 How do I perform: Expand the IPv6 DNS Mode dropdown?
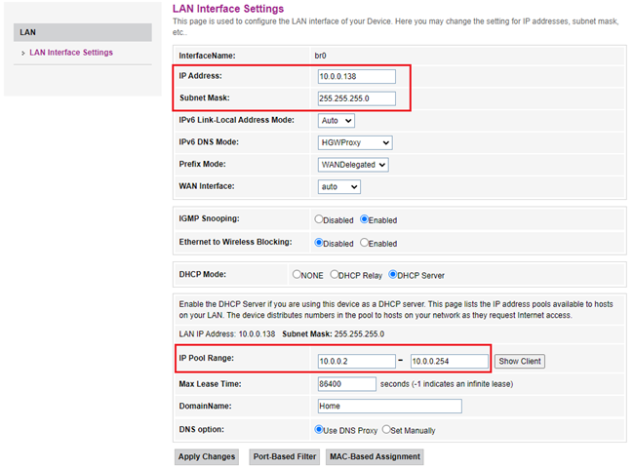point(355,142)
